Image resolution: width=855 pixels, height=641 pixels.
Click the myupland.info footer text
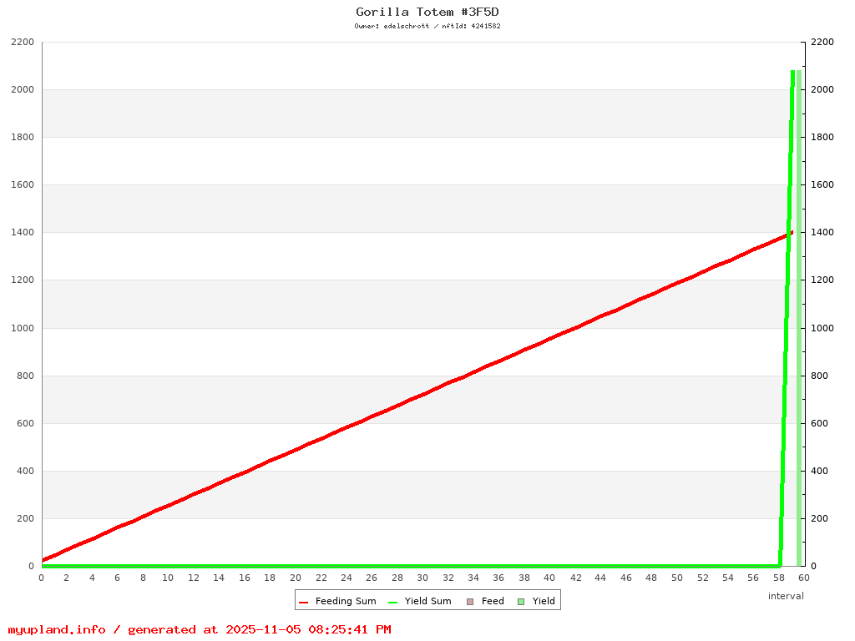pyautogui.click(x=199, y=629)
